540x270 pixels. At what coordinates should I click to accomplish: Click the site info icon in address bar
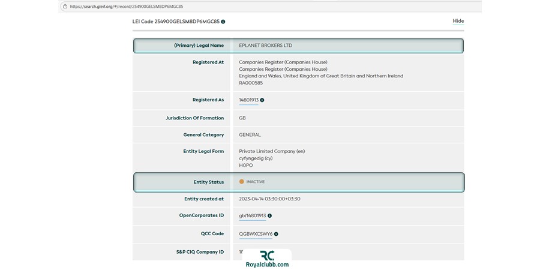(64, 7)
